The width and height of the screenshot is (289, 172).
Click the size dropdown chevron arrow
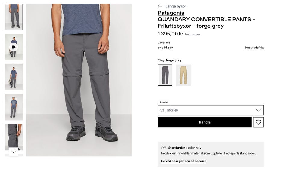(258, 110)
